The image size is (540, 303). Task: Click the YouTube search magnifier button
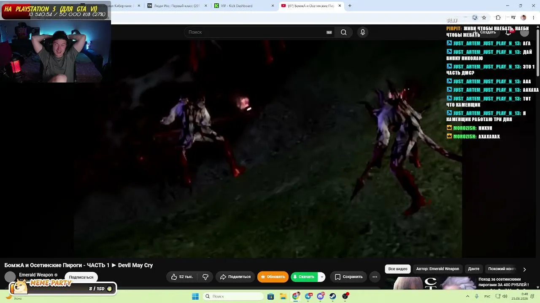343,32
